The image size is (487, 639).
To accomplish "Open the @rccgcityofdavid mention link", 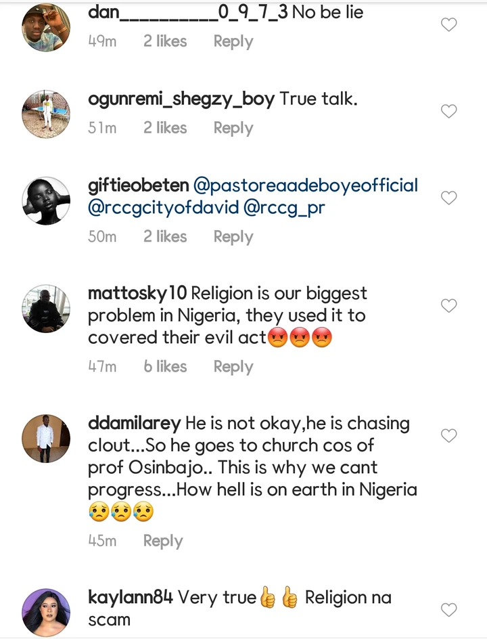I will (164, 208).
